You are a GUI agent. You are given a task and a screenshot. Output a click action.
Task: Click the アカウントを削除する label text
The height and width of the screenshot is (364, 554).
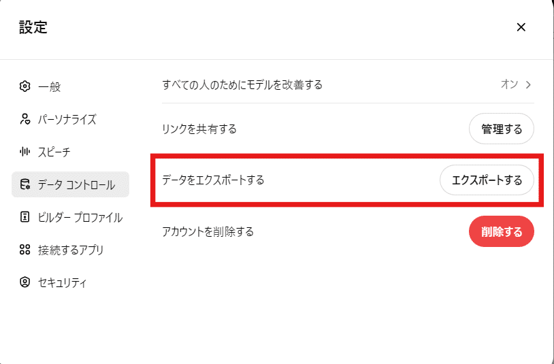point(208,231)
